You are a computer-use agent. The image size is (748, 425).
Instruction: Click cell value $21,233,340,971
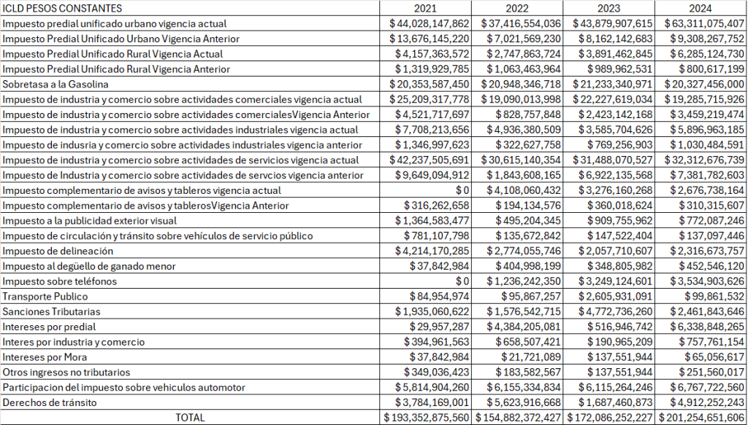(613, 85)
